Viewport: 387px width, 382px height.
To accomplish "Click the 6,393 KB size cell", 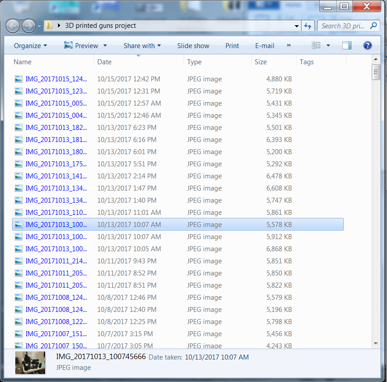I will tap(279, 139).
